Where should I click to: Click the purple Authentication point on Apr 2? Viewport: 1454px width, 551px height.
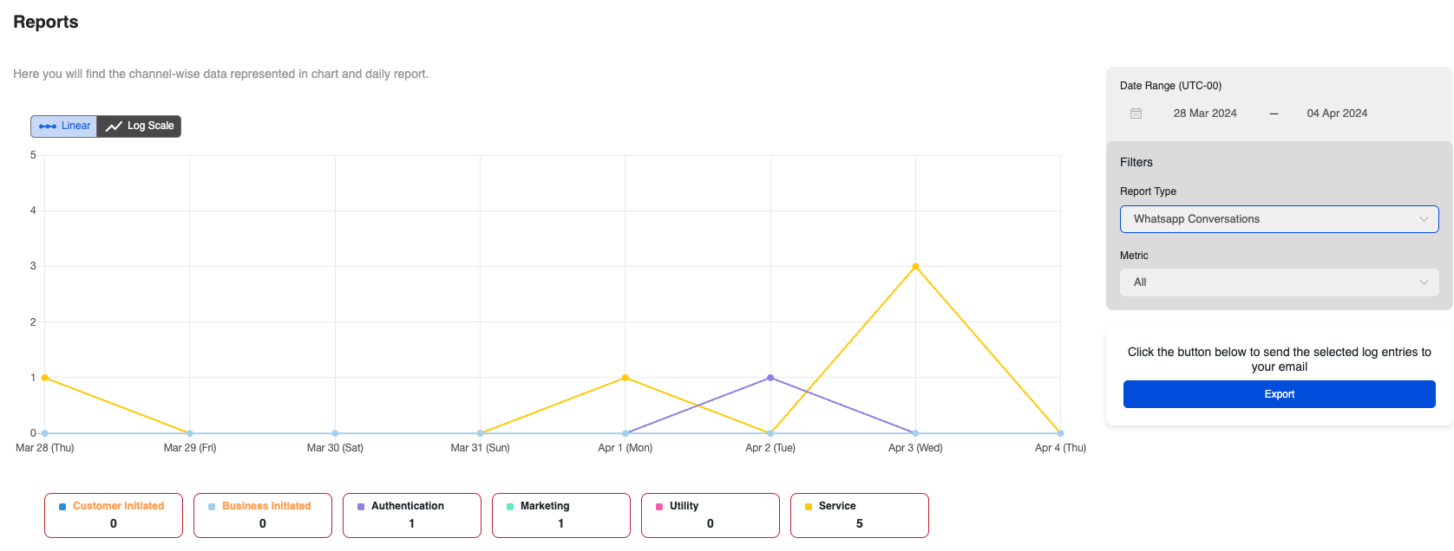coord(770,378)
